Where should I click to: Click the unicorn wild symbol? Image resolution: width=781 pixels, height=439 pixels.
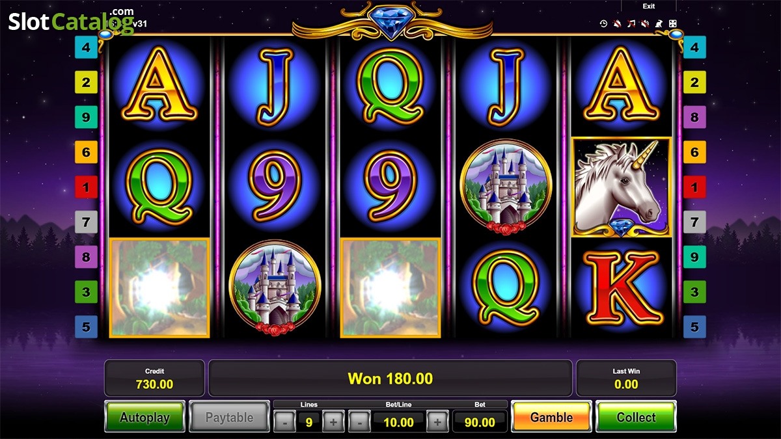pos(621,187)
